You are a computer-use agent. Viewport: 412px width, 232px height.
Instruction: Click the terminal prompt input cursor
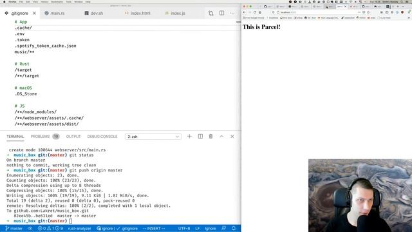[71, 221]
